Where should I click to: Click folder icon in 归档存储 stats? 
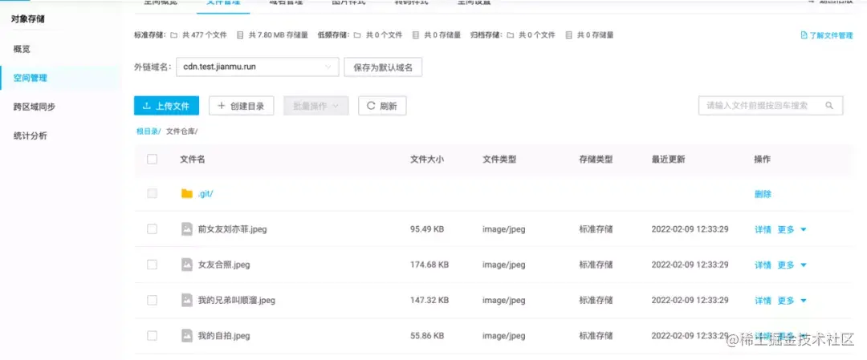510,34
